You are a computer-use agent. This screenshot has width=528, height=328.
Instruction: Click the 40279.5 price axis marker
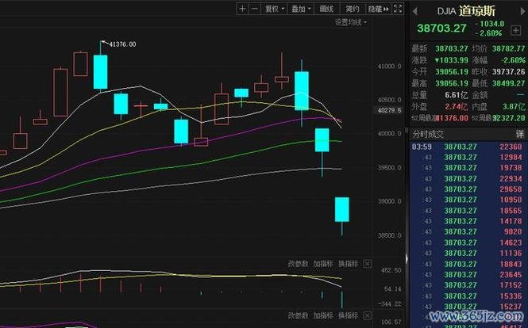(x=389, y=110)
